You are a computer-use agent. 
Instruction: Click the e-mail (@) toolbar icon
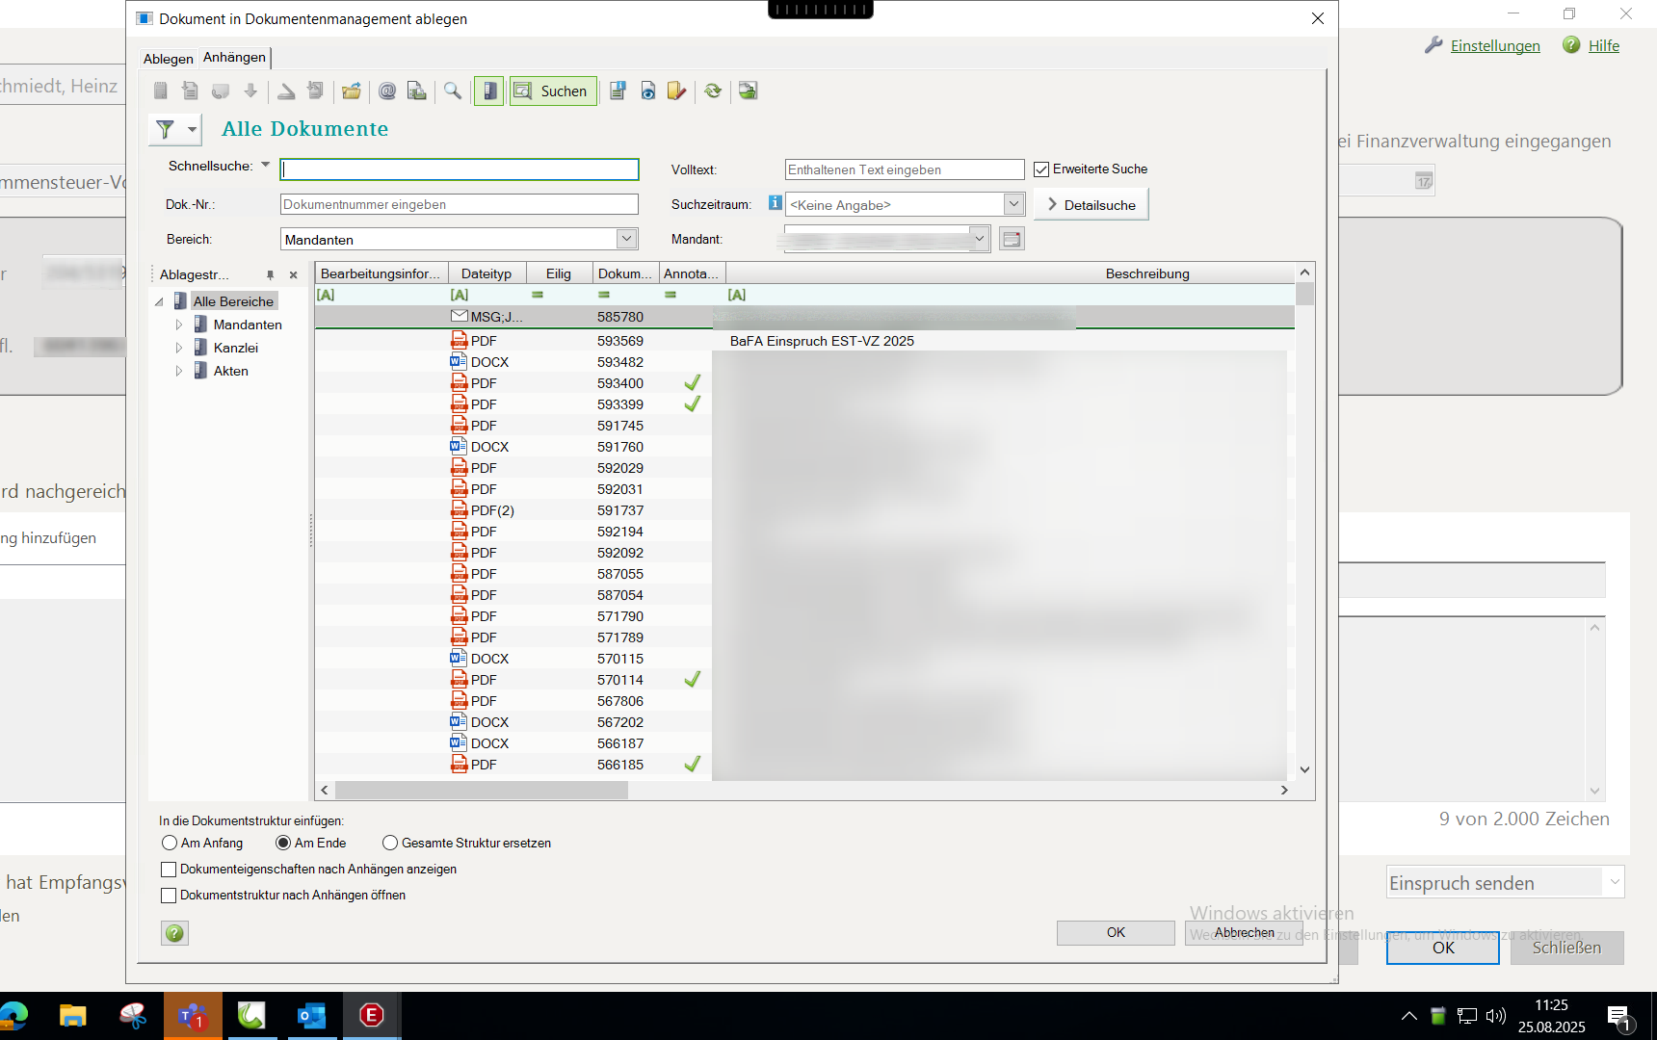387,91
